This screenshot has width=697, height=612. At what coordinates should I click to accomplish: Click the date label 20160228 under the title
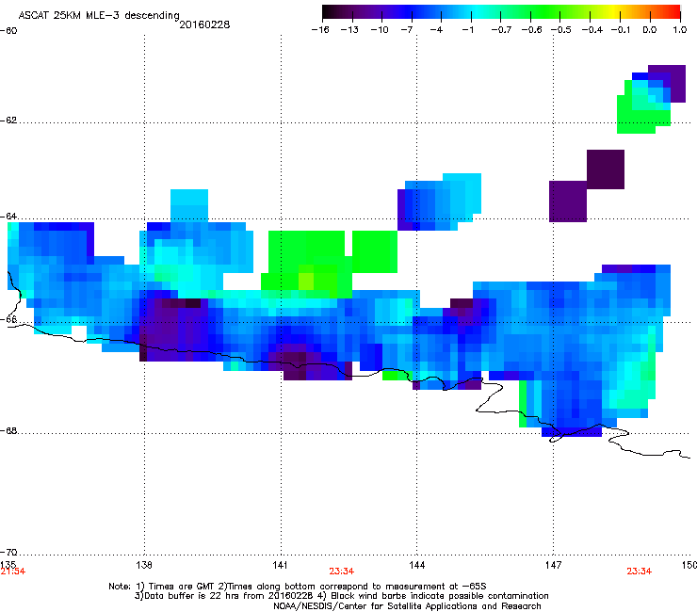point(204,24)
